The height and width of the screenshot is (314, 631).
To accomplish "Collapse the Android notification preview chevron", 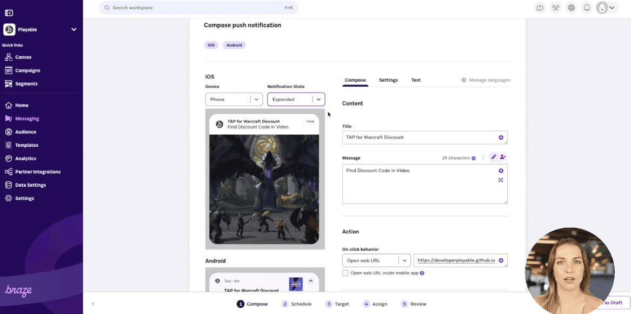I will click(311, 281).
